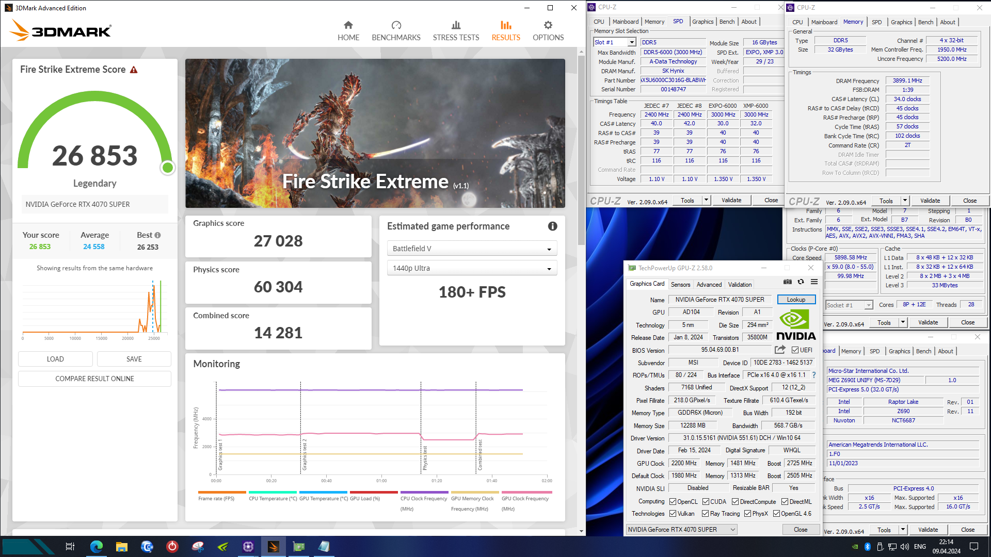Click the NVIDIA logo in GPU-Z

(796, 325)
